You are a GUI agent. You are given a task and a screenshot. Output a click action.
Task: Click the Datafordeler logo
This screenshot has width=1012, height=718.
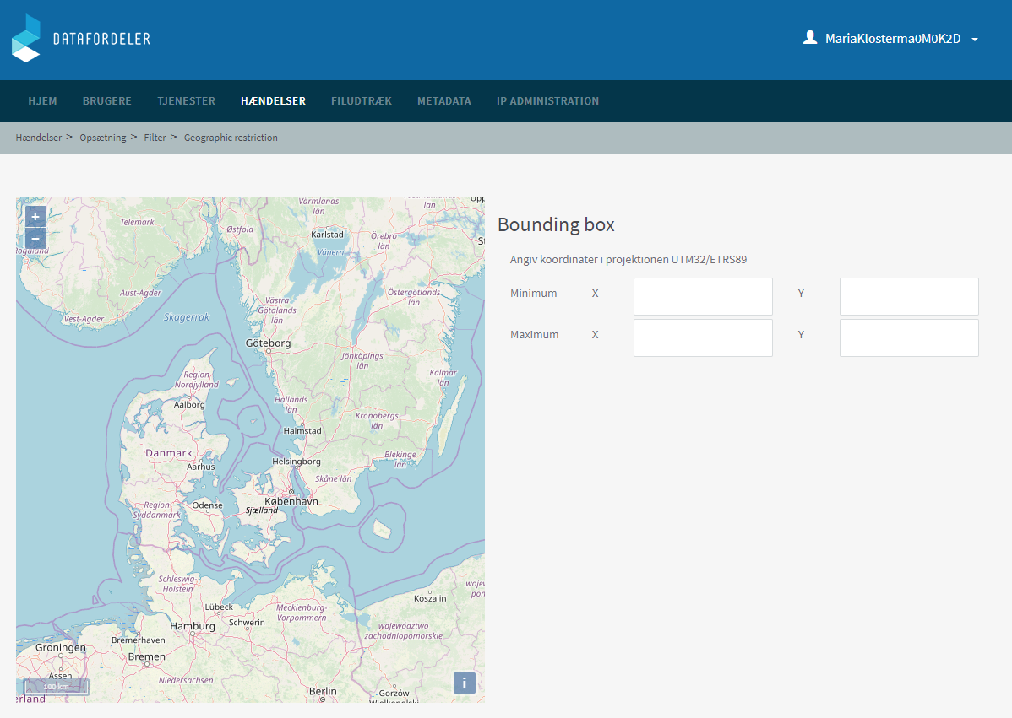pyautogui.click(x=81, y=39)
